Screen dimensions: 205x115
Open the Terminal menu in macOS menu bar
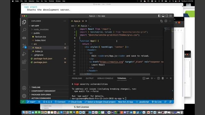pos(51,1)
